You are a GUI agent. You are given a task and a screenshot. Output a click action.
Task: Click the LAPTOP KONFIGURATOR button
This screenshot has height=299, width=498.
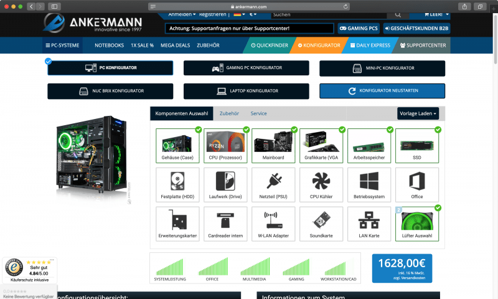point(246,91)
